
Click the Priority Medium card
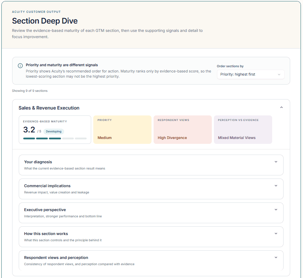click(122, 130)
